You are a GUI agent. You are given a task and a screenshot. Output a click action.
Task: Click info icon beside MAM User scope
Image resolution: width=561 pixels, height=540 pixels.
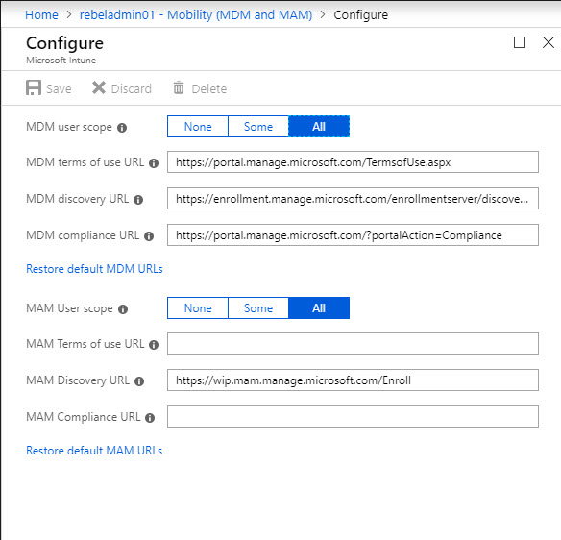[x=123, y=309]
